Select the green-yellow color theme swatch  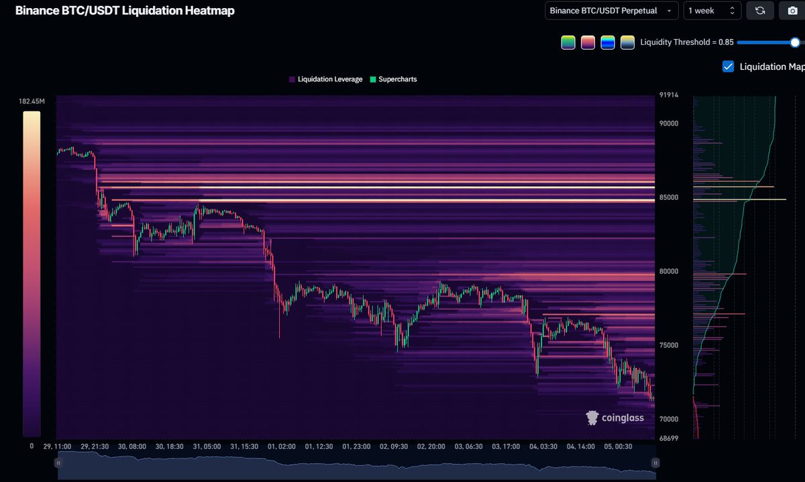568,42
